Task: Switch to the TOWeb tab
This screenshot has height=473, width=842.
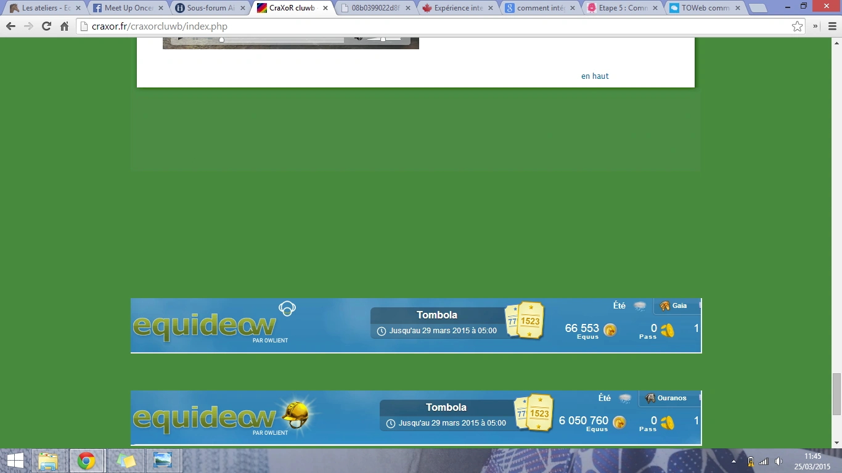Action: point(705,8)
